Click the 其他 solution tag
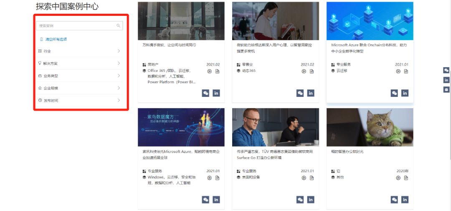The width and height of the screenshot is (451, 211). pyautogui.click(x=340, y=177)
